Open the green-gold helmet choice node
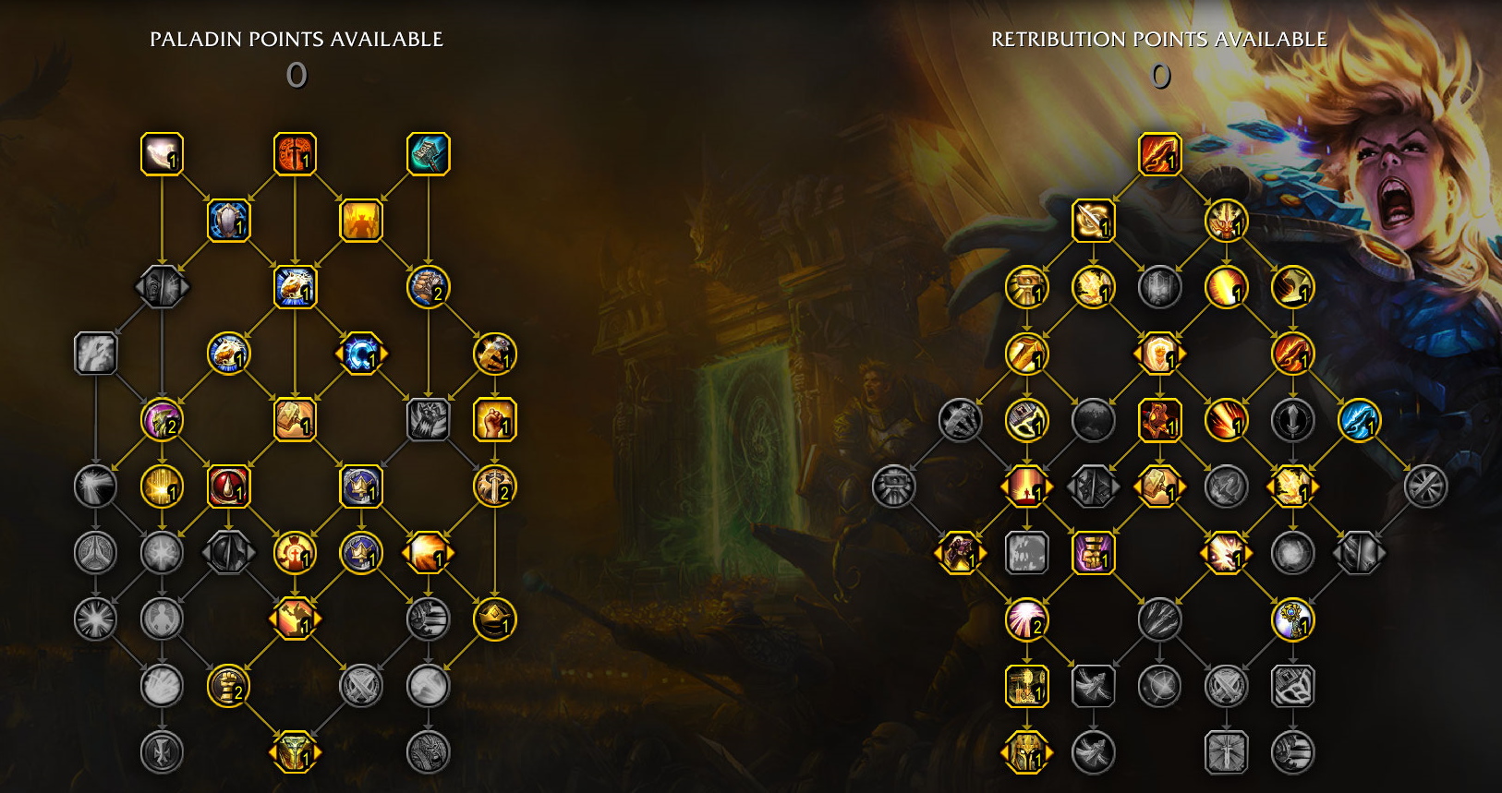The height and width of the screenshot is (793, 1502). coord(295,752)
